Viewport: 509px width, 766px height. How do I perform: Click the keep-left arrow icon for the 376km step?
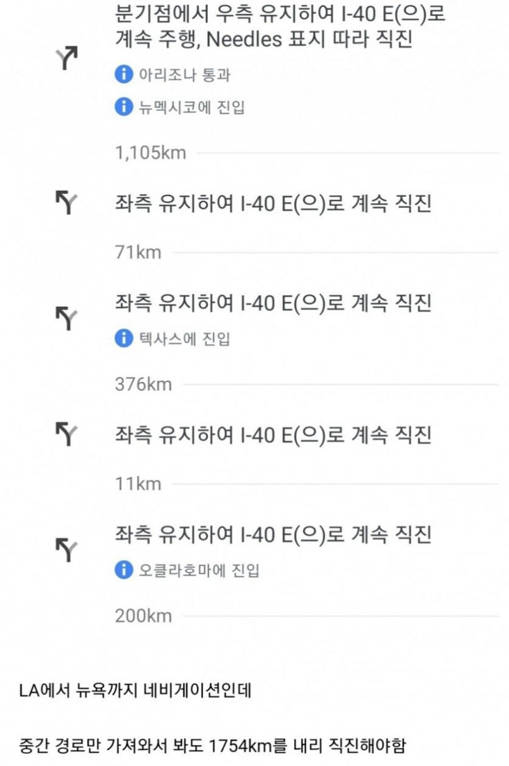pos(67,318)
